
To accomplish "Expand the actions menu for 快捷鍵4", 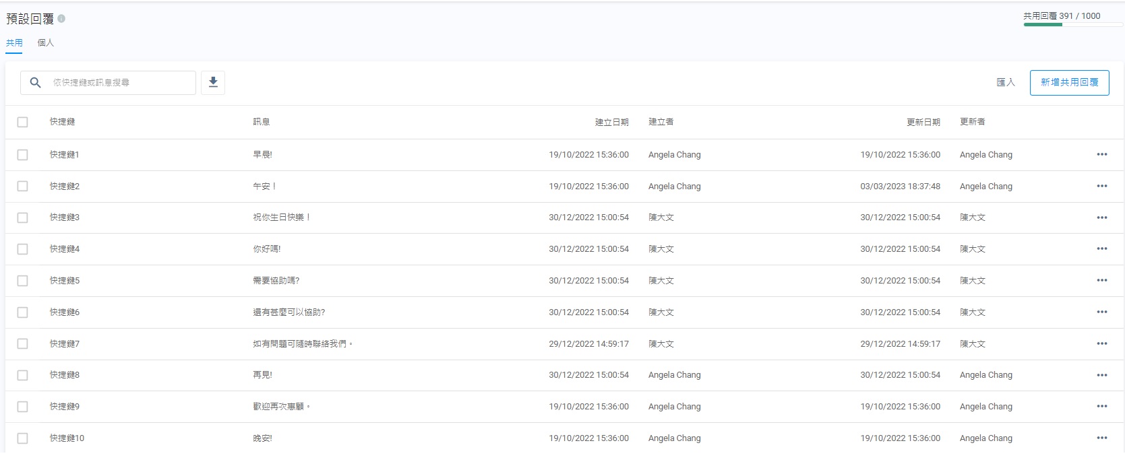I will point(1101,248).
